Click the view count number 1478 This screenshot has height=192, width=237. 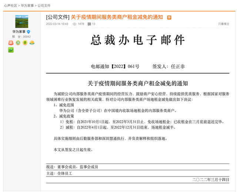pyautogui.click(x=81, y=24)
